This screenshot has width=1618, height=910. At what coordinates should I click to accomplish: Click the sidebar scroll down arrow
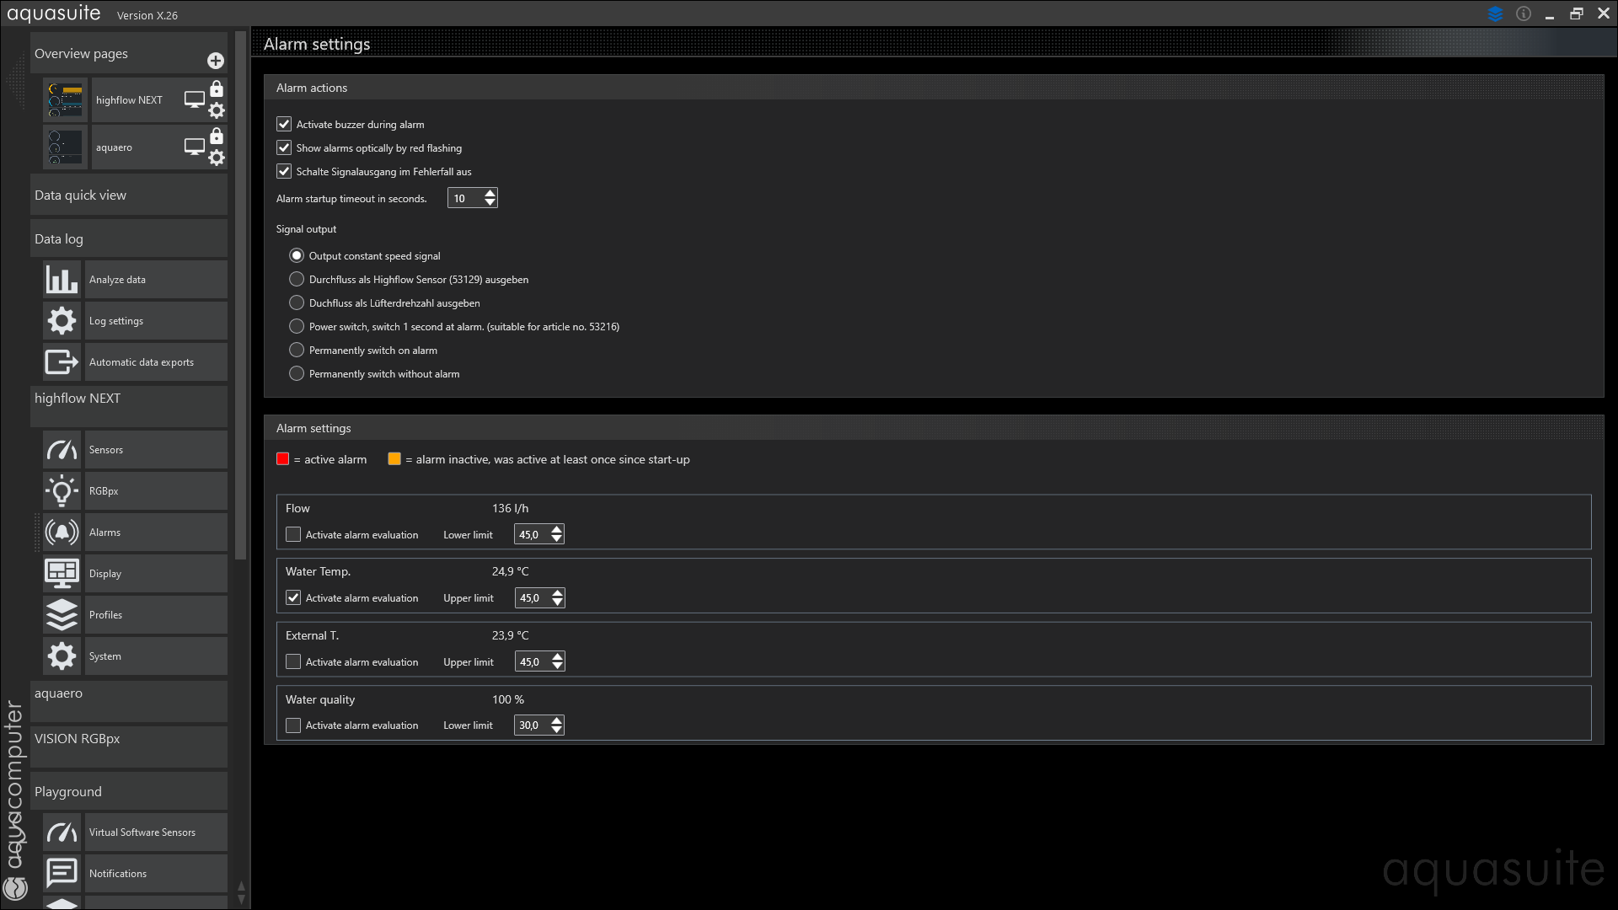[x=241, y=899]
